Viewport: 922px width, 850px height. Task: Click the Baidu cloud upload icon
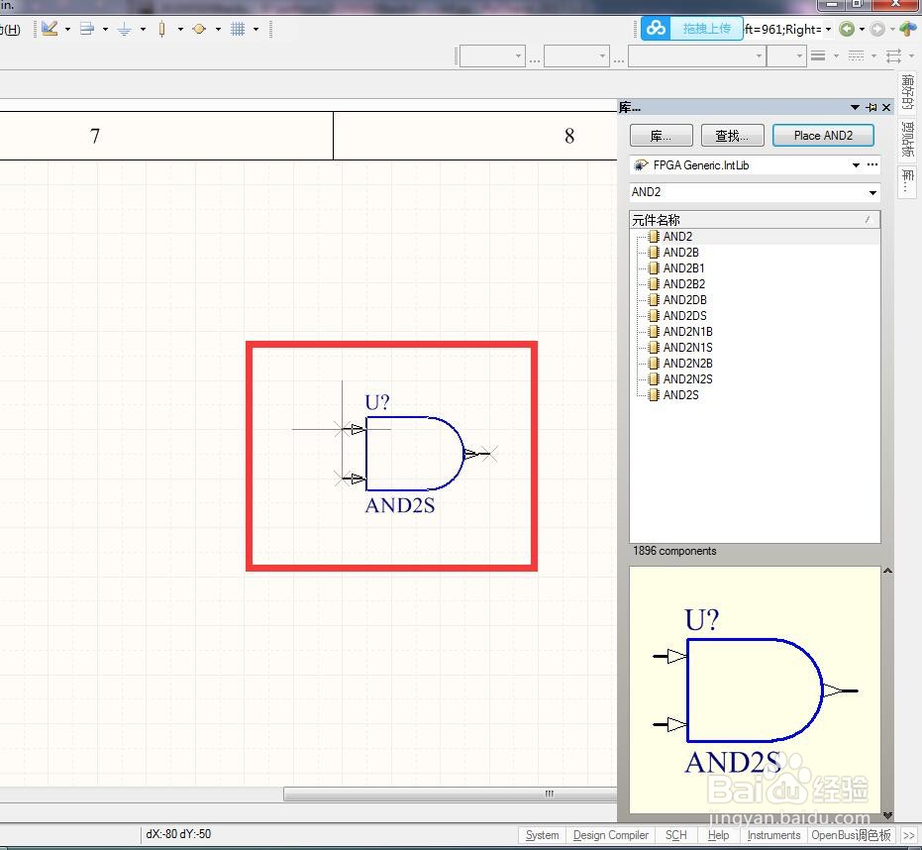(657, 29)
